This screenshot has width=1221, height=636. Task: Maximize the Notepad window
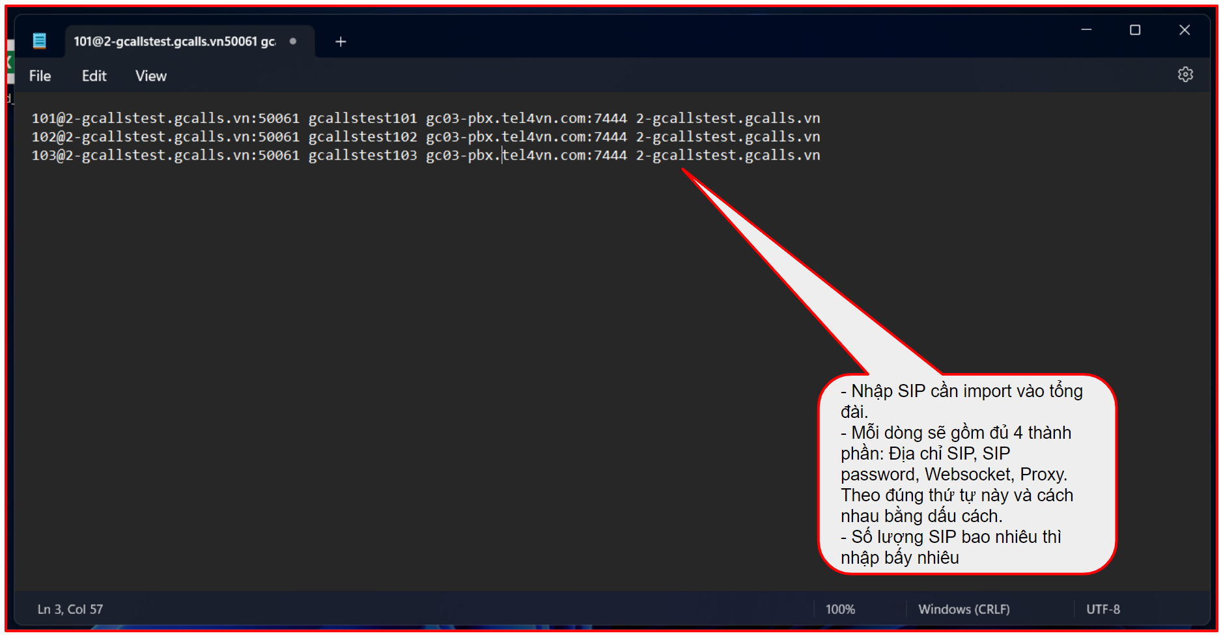pos(1135,30)
